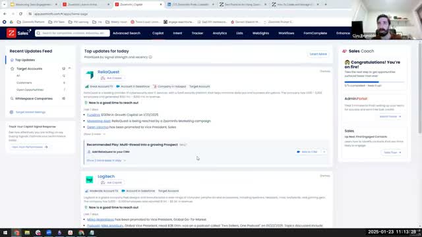Click the Sales Coach completion progress bar
This screenshot has height=237, width=422.
375,82
